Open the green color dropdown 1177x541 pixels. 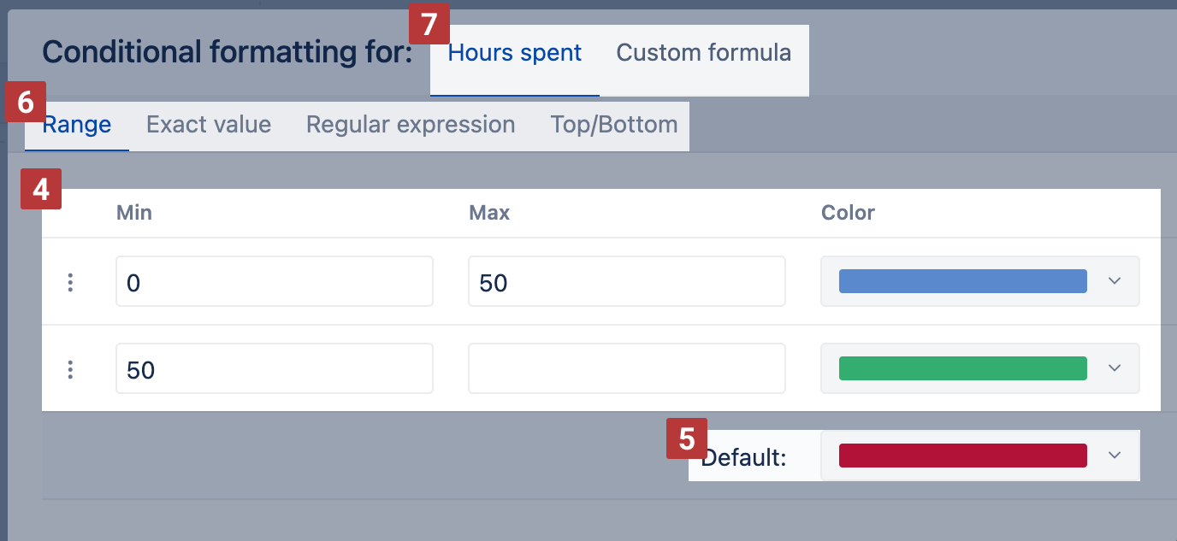click(x=979, y=369)
